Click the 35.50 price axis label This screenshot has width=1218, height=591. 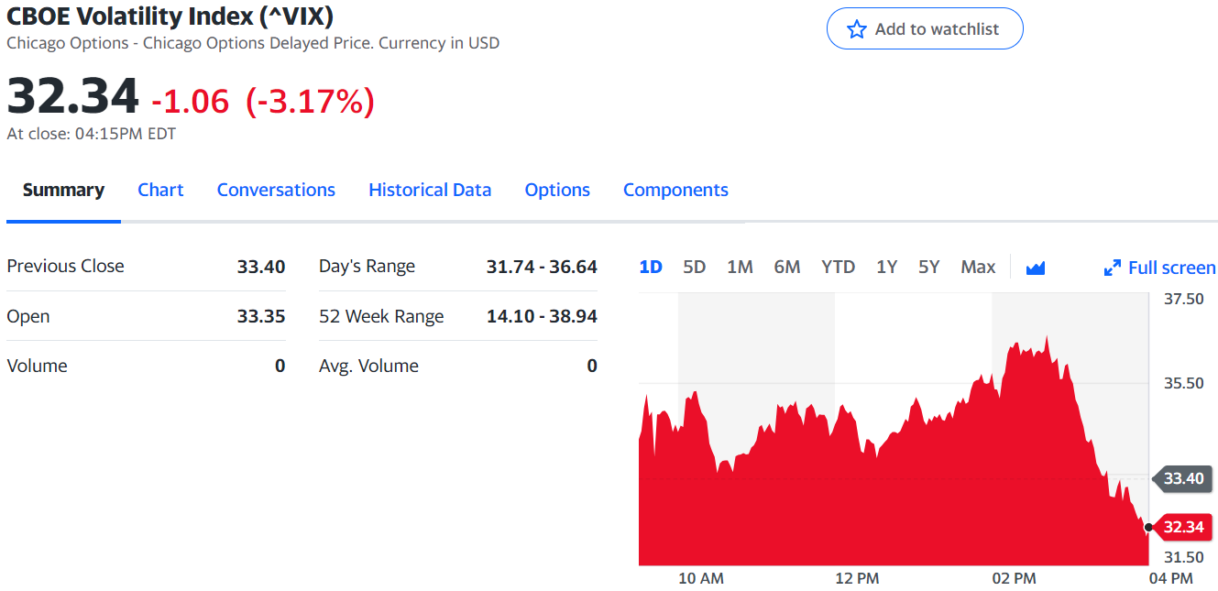pyautogui.click(x=1184, y=383)
